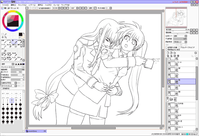Open the paper texture dropdown
Image resolution: width=199 pixels, height=136 pixels.
point(180,42)
